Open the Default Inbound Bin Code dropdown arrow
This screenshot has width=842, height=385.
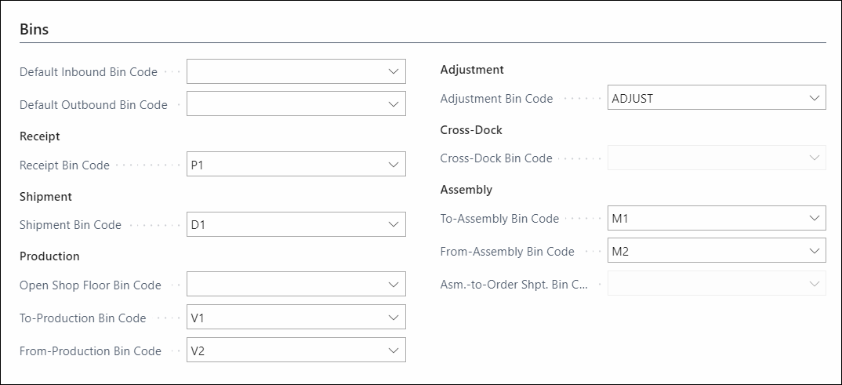(x=393, y=71)
